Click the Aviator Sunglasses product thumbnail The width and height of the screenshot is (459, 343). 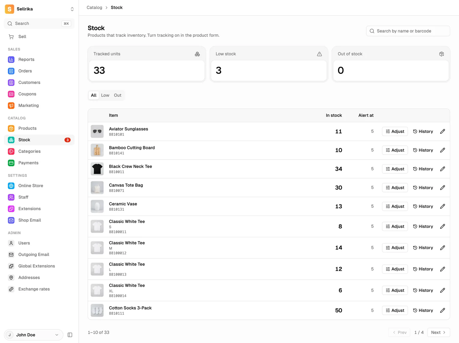(97, 131)
